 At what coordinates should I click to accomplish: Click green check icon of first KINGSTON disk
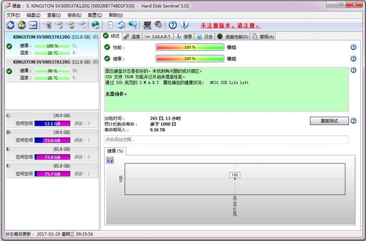9,46
